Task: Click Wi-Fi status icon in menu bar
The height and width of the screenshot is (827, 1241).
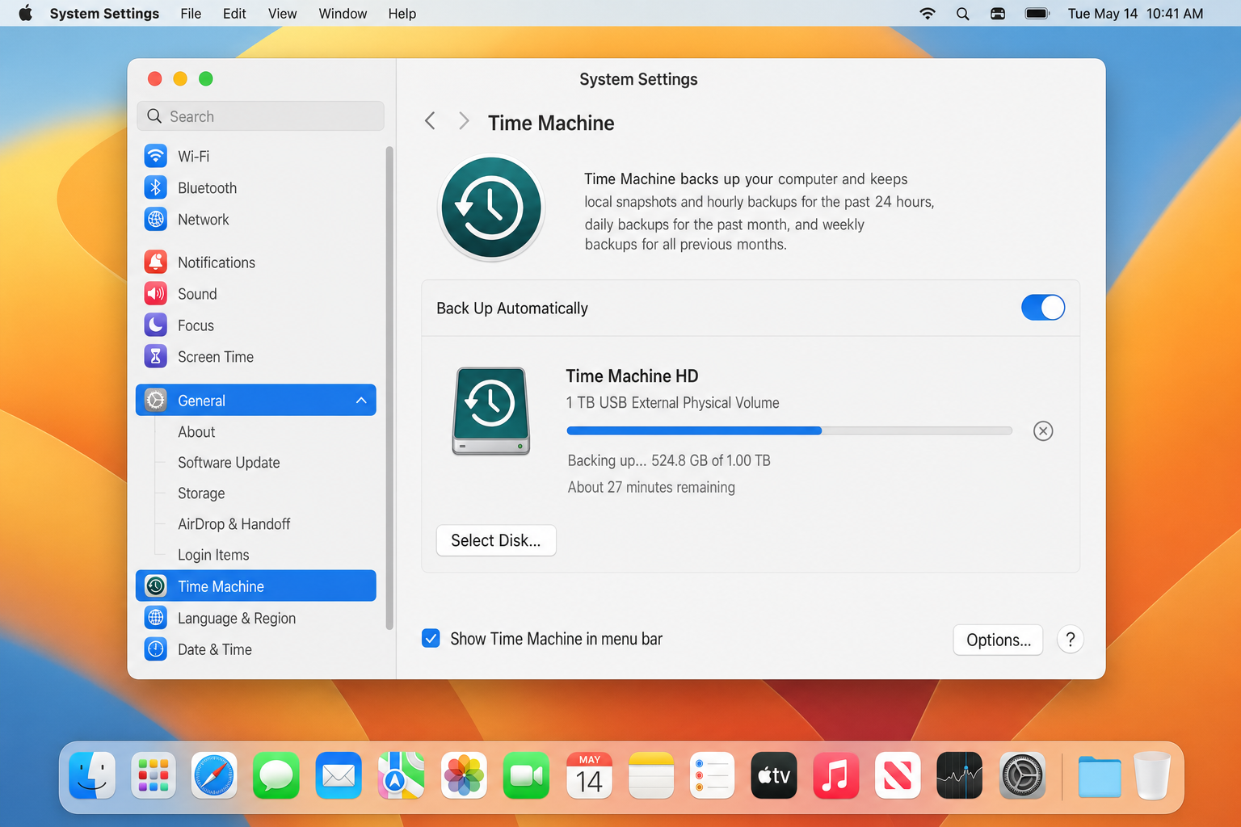Action: (928, 14)
